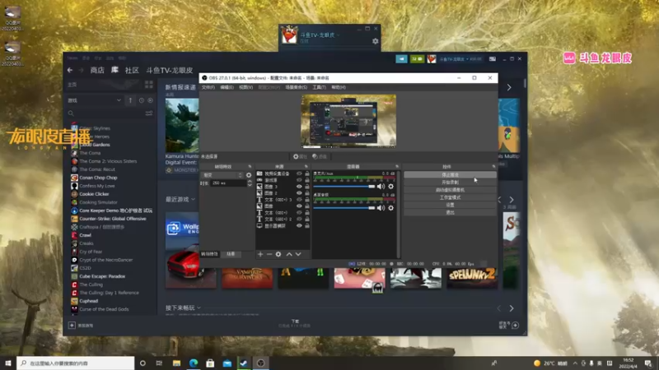The height and width of the screenshot is (370, 659).
Task: Go back in Steam with arrow
Action: 70,70
